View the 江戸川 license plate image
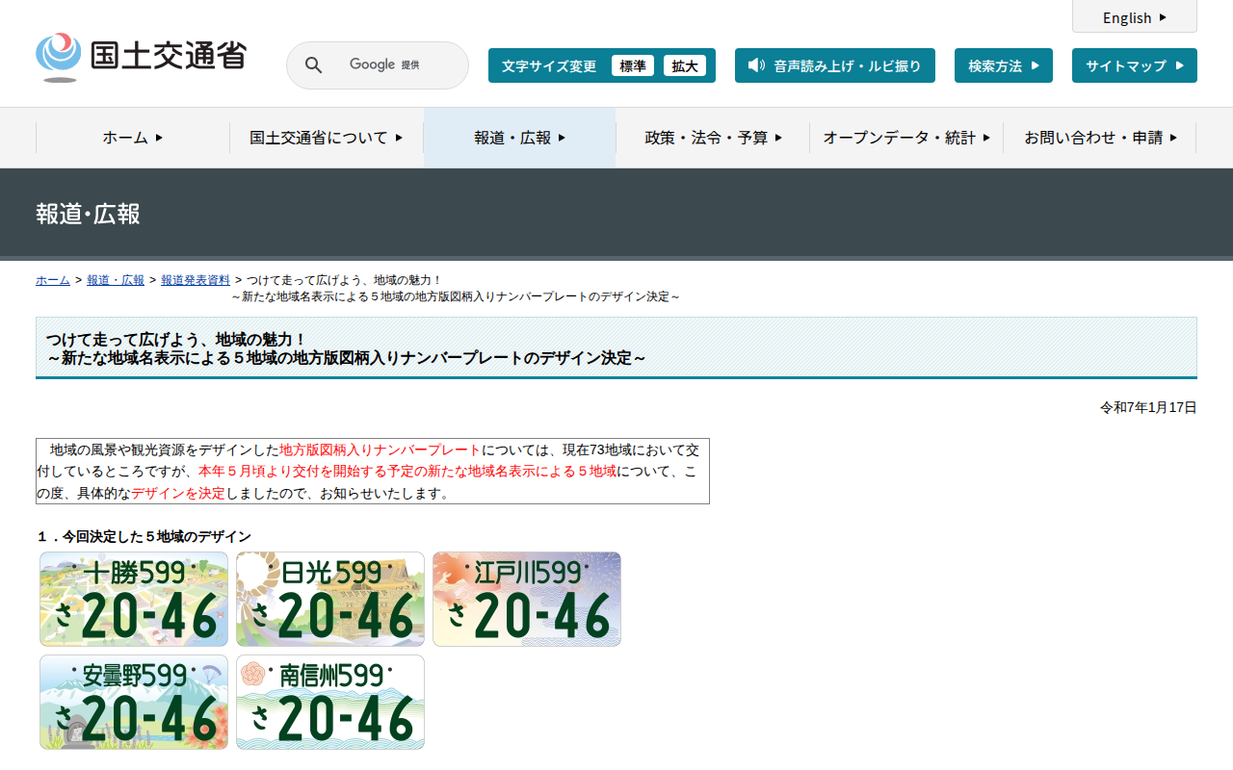 pyautogui.click(x=527, y=599)
